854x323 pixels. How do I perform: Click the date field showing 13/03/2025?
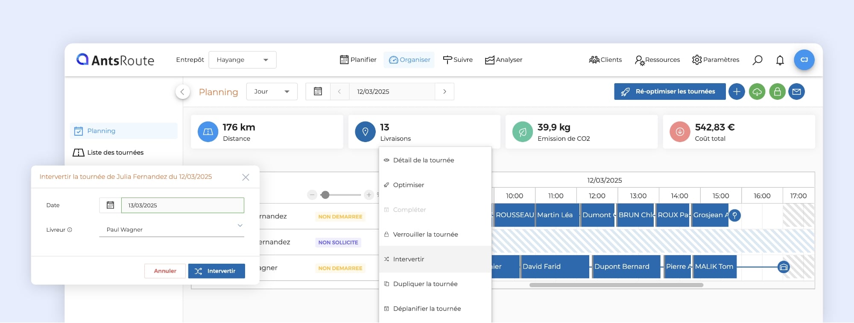click(x=182, y=205)
